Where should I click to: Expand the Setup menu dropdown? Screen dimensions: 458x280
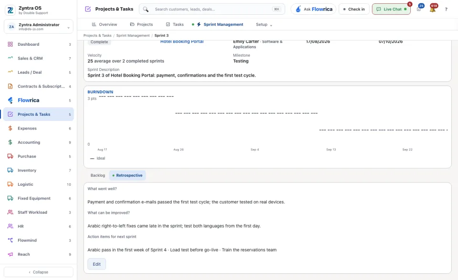click(264, 24)
